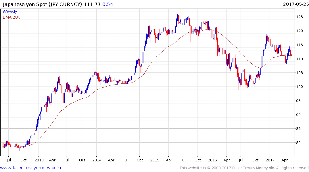
Task: Click the 85 price axis label
Action: pos(299,129)
